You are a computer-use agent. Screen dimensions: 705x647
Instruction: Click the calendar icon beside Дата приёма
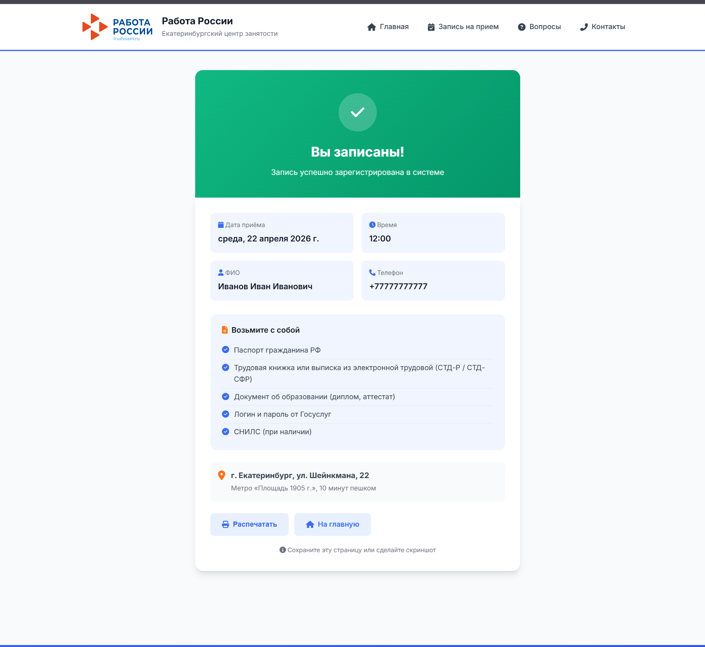tap(221, 225)
